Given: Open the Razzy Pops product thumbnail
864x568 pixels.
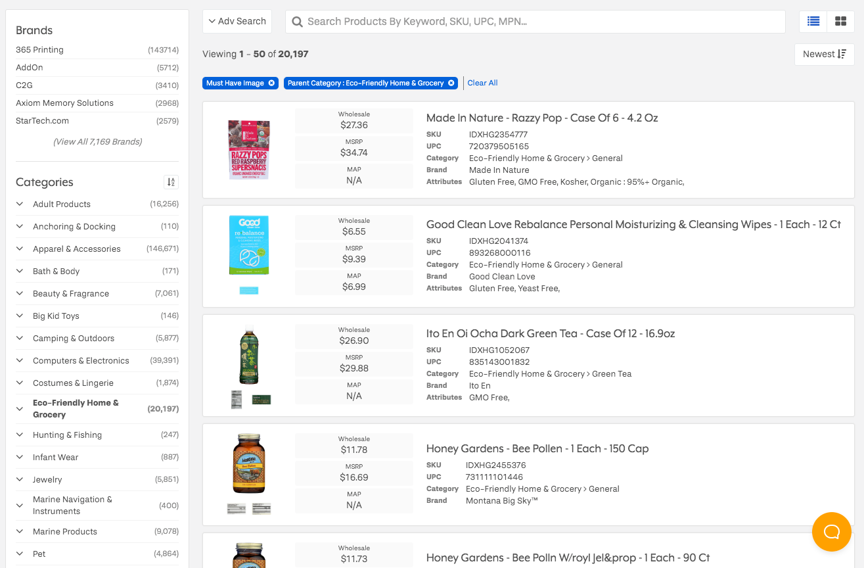Looking at the screenshot, I should pos(248,149).
